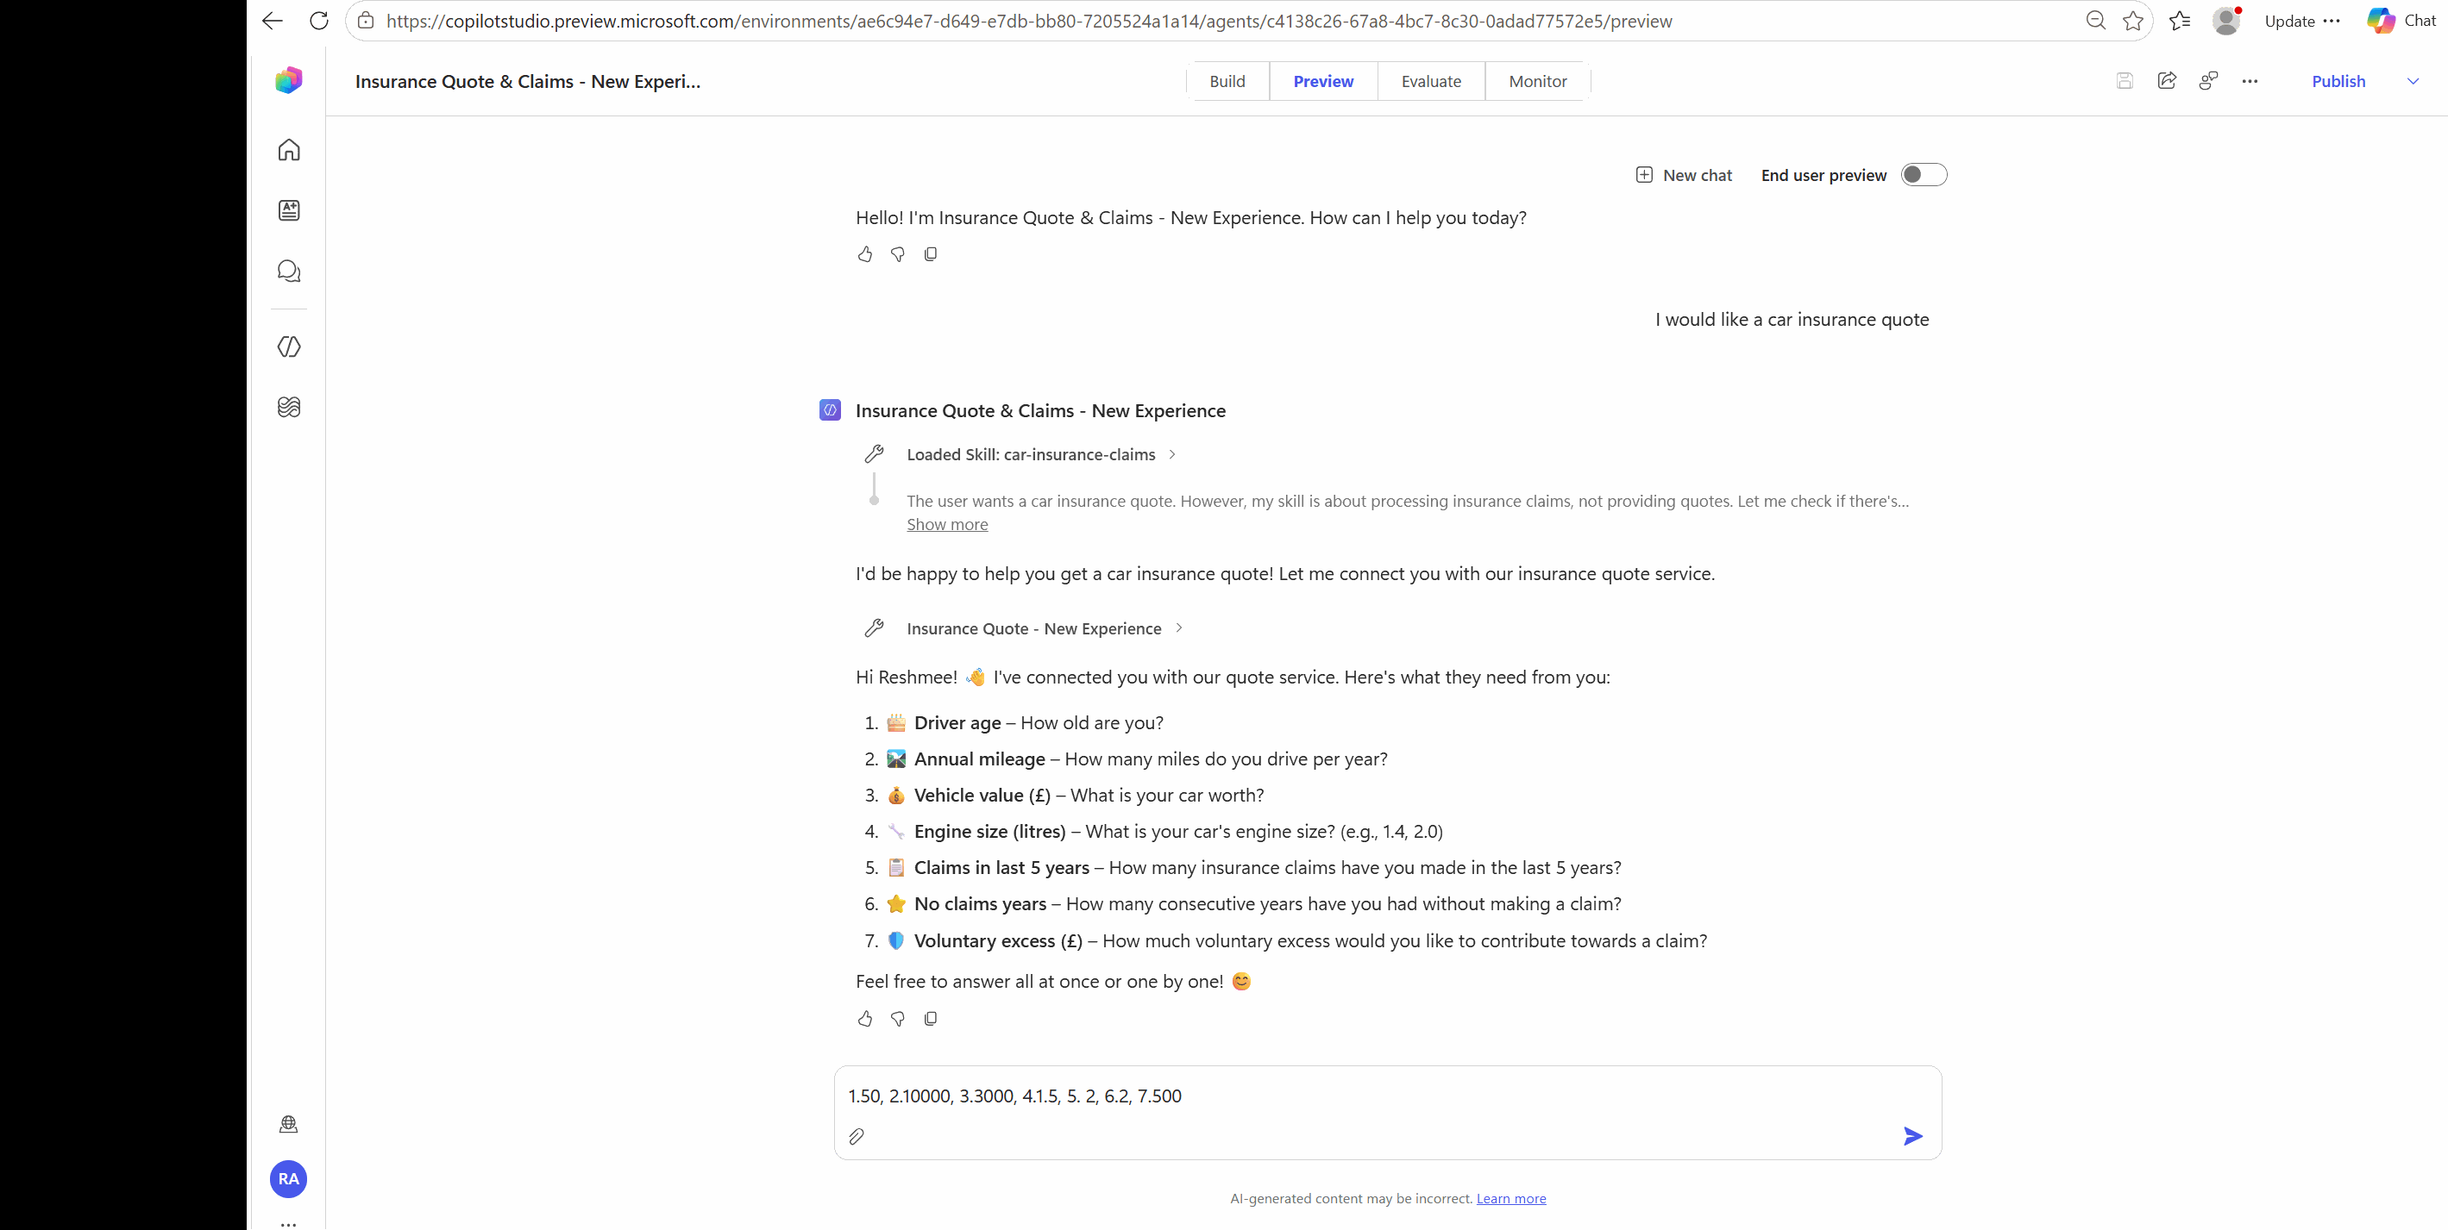This screenshot has height=1230, width=2448.
Task: Click the Copilot Studio logo
Action: click(289, 81)
